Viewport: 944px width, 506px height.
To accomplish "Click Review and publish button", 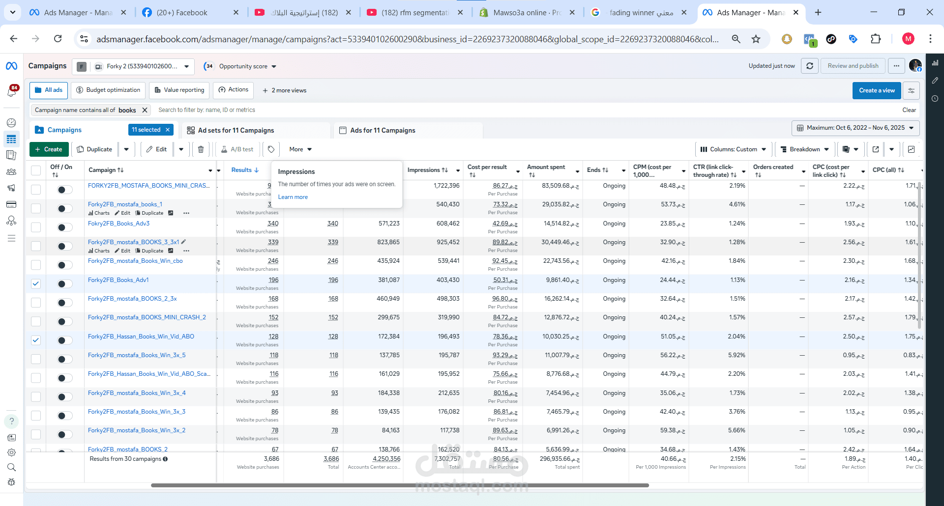I will [853, 66].
